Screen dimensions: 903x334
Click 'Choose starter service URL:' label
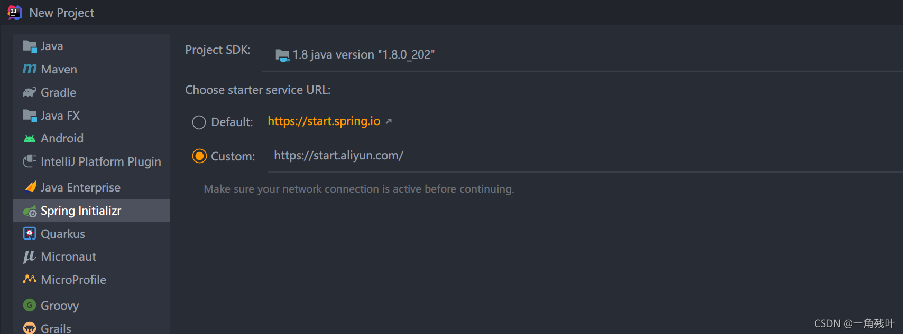(258, 90)
